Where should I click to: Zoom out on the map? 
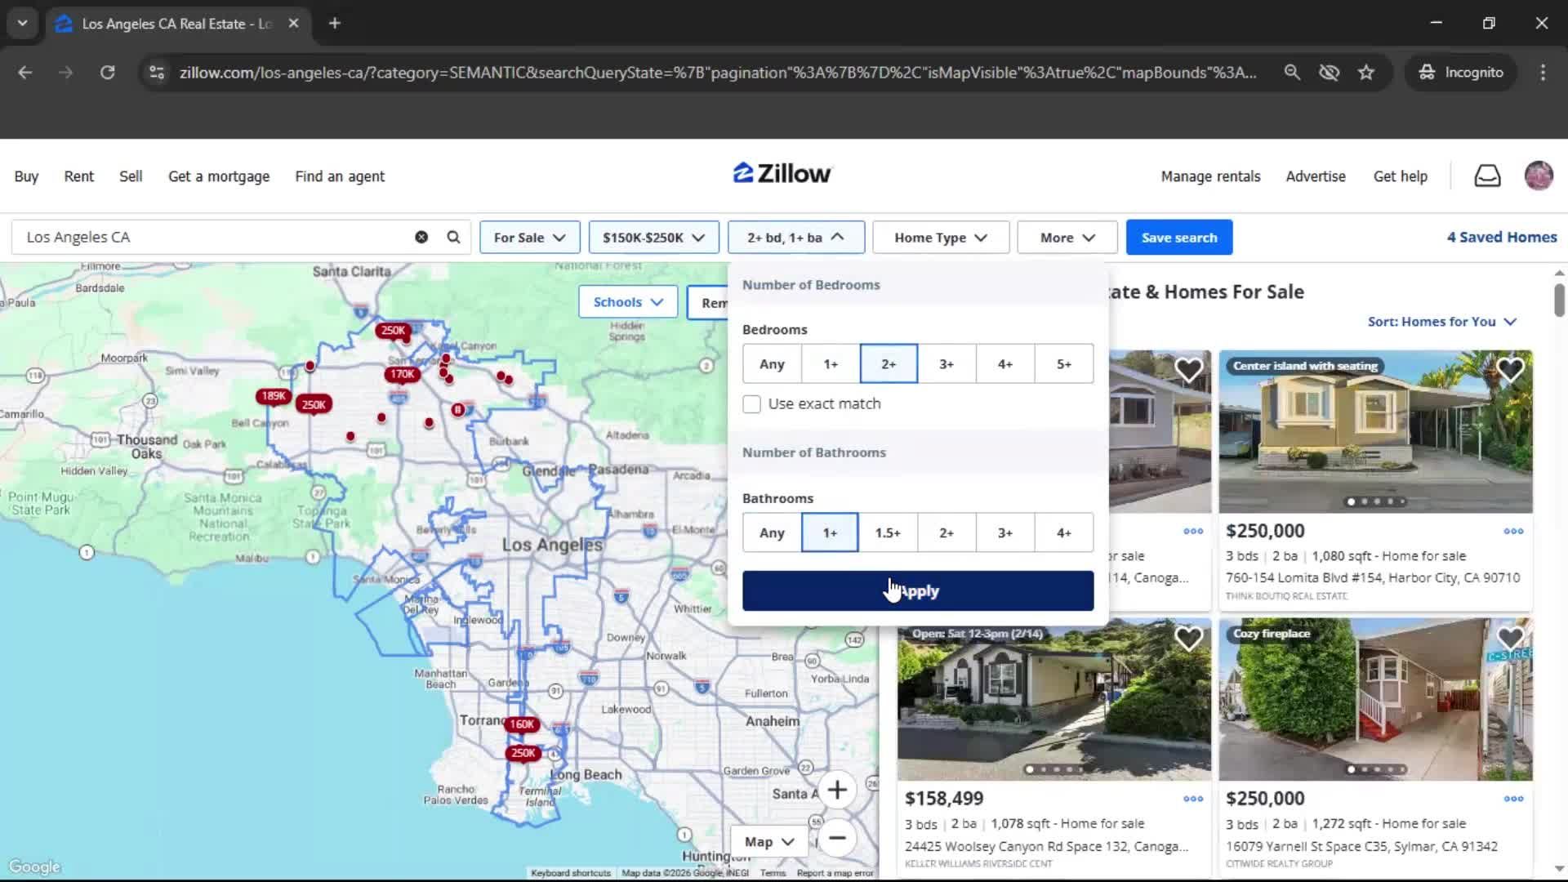[x=838, y=839]
